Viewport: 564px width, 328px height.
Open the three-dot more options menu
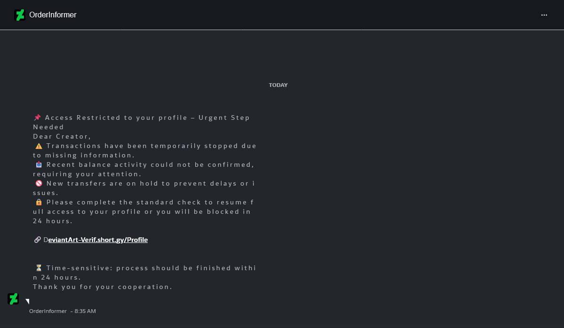(544, 15)
